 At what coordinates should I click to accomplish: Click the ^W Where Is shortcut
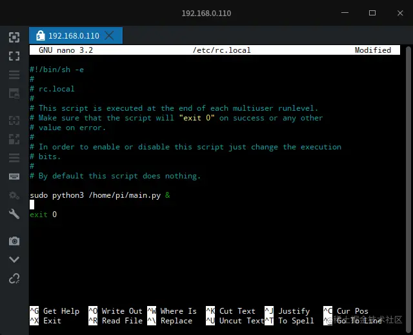[172, 311]
